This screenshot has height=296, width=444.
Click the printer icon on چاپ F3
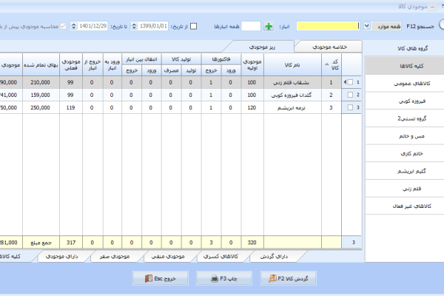pyautogui.click(x=215, y=279)
